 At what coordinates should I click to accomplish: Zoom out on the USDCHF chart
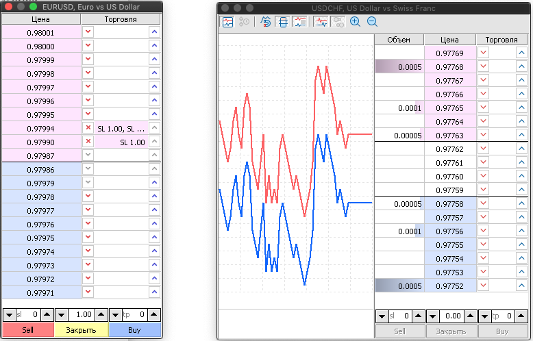tap(372, 22)
